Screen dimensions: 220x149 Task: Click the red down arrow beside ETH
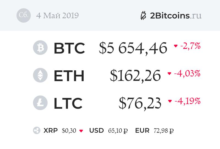(x=169, y=74)
